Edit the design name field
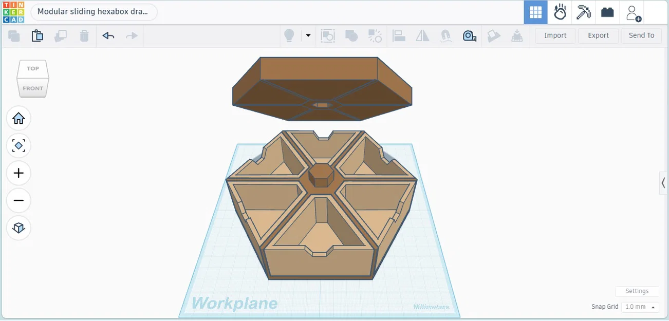Screen dimensions: 669x321 click(x=94, y=12)
